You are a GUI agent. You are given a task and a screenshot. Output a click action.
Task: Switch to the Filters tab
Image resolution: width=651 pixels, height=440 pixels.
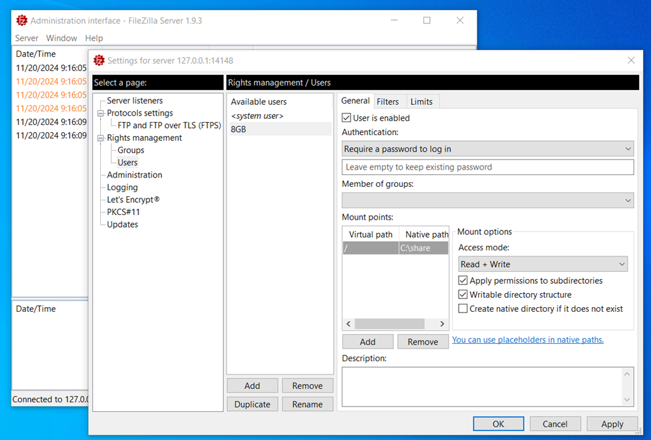[388, 101]
